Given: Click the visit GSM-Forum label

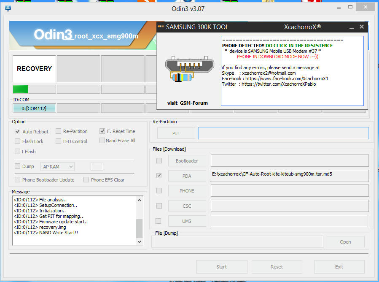Looking at the screenshot, I should click(188, 103).
